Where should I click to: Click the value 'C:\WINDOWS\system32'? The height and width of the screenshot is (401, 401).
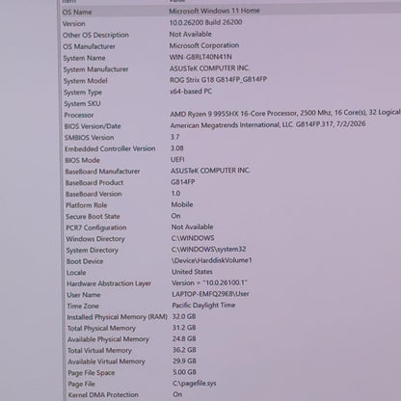tap(209, 250)
